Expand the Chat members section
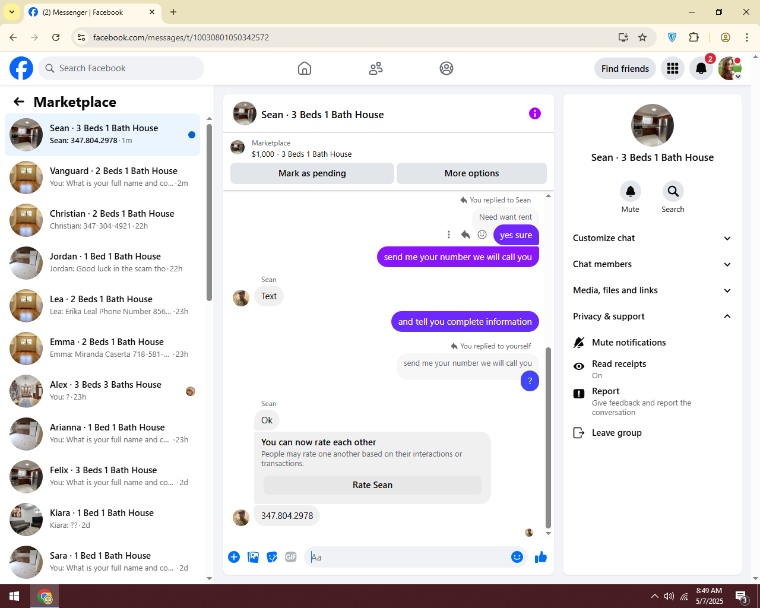The height and width of the screenshot is (608, 760). pos(651,264)
